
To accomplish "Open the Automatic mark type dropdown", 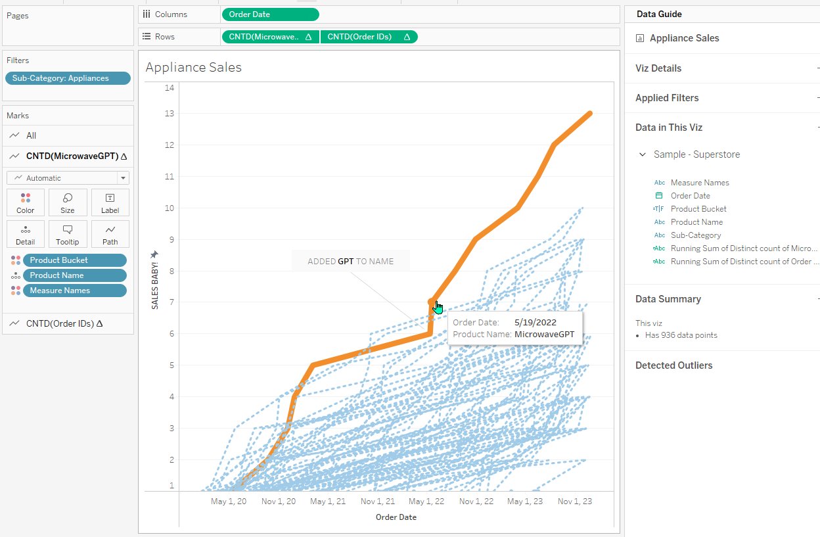I will click(x=122, y=178).
